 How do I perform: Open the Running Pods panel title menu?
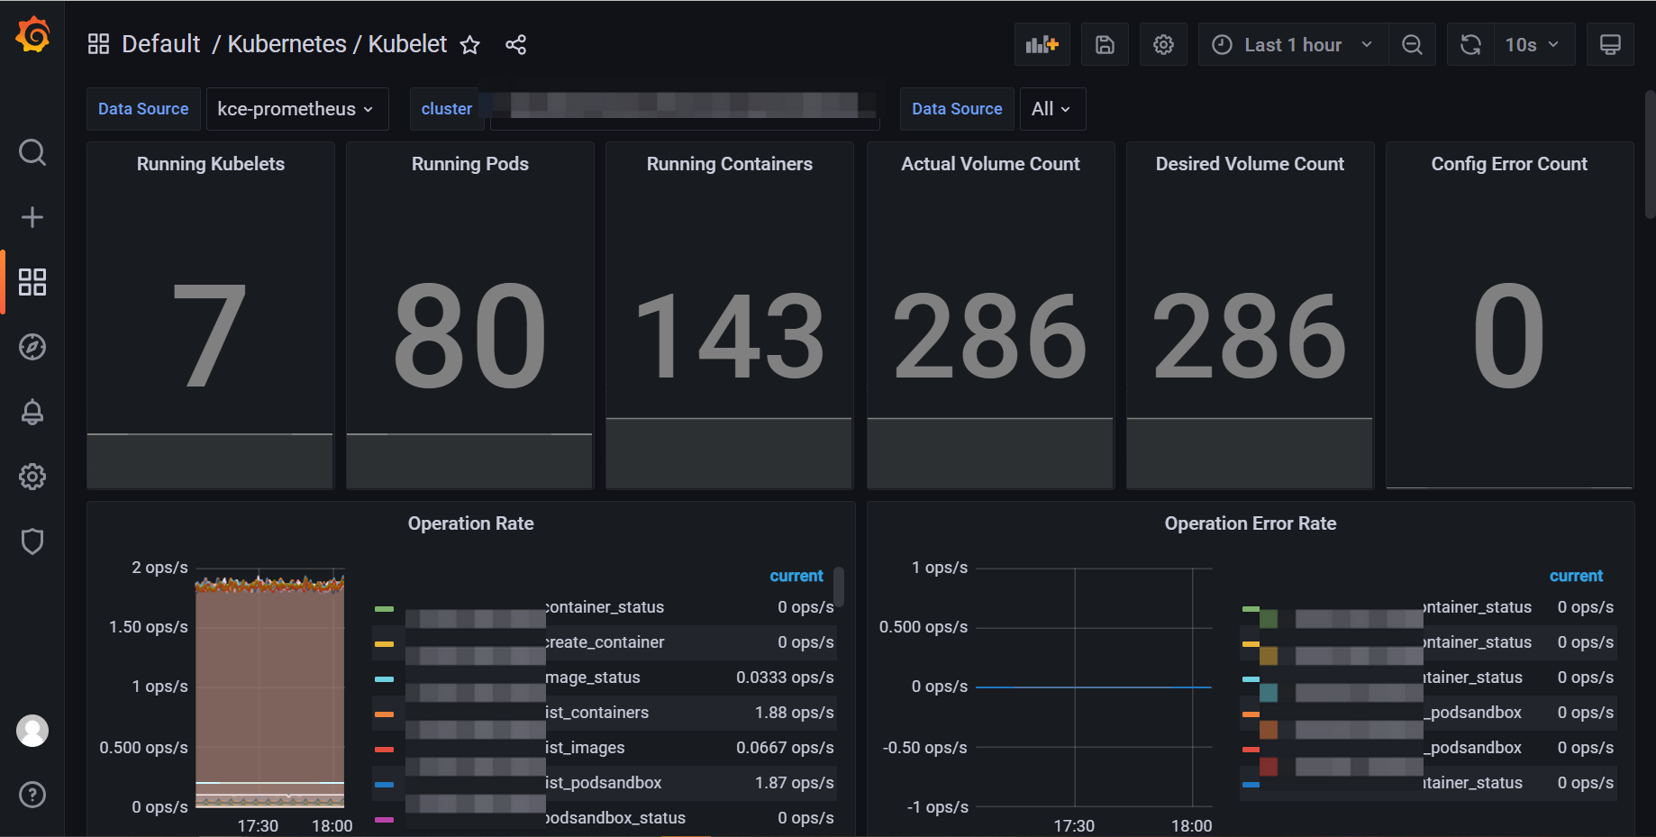(469, 164)
